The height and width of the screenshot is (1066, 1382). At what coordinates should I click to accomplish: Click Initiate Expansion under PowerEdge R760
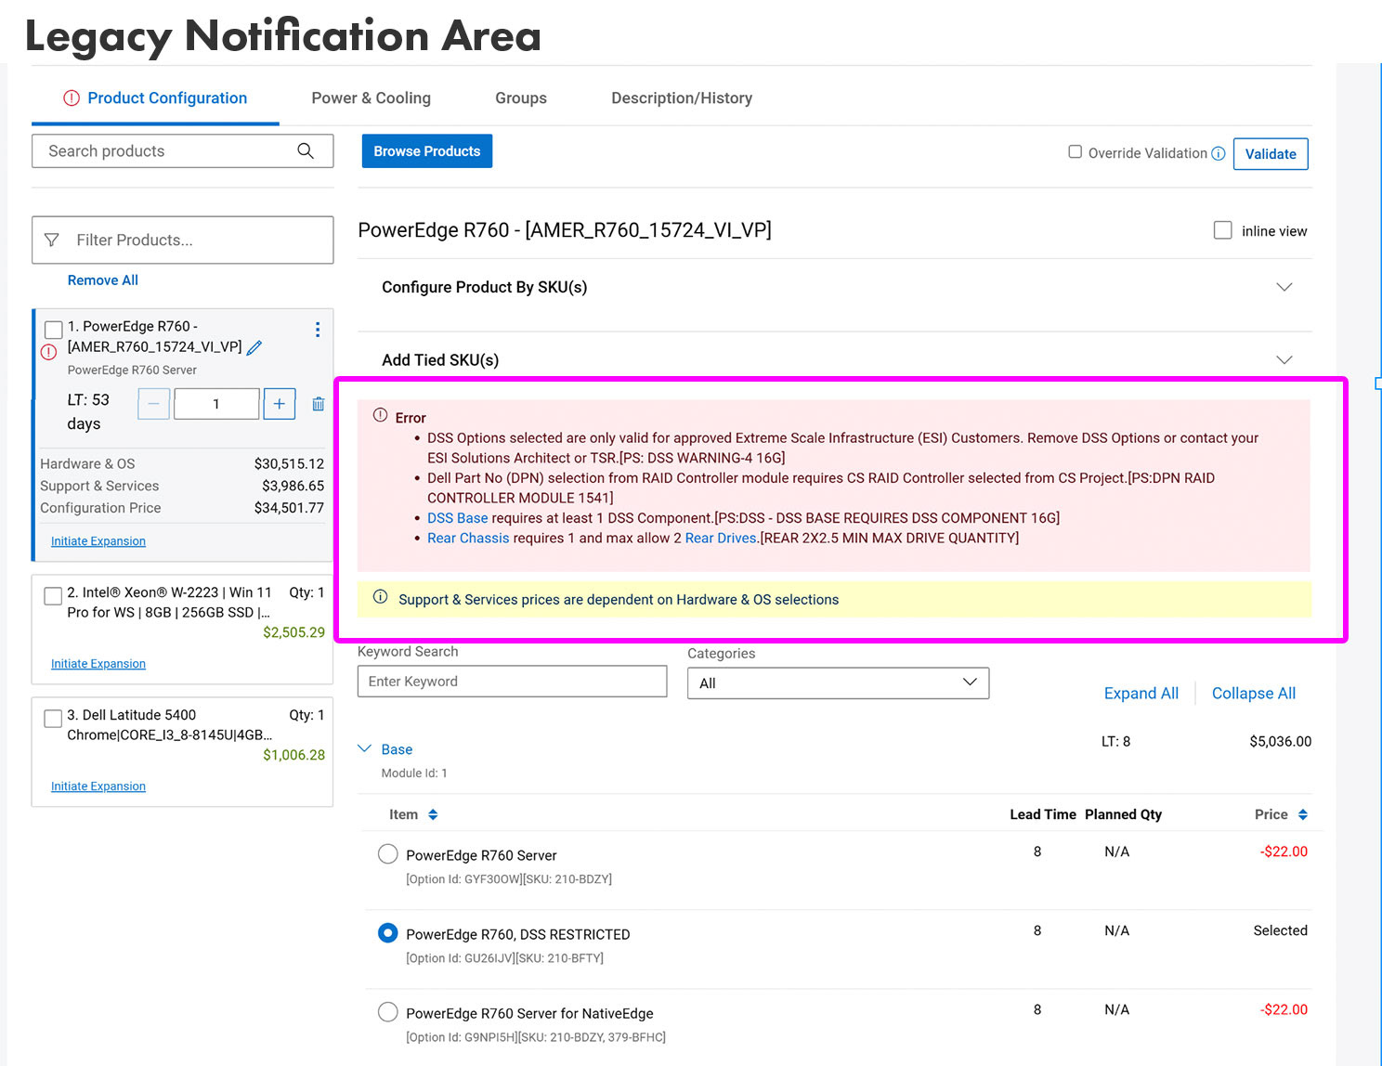pyautogui.click(x=98, y=541)
